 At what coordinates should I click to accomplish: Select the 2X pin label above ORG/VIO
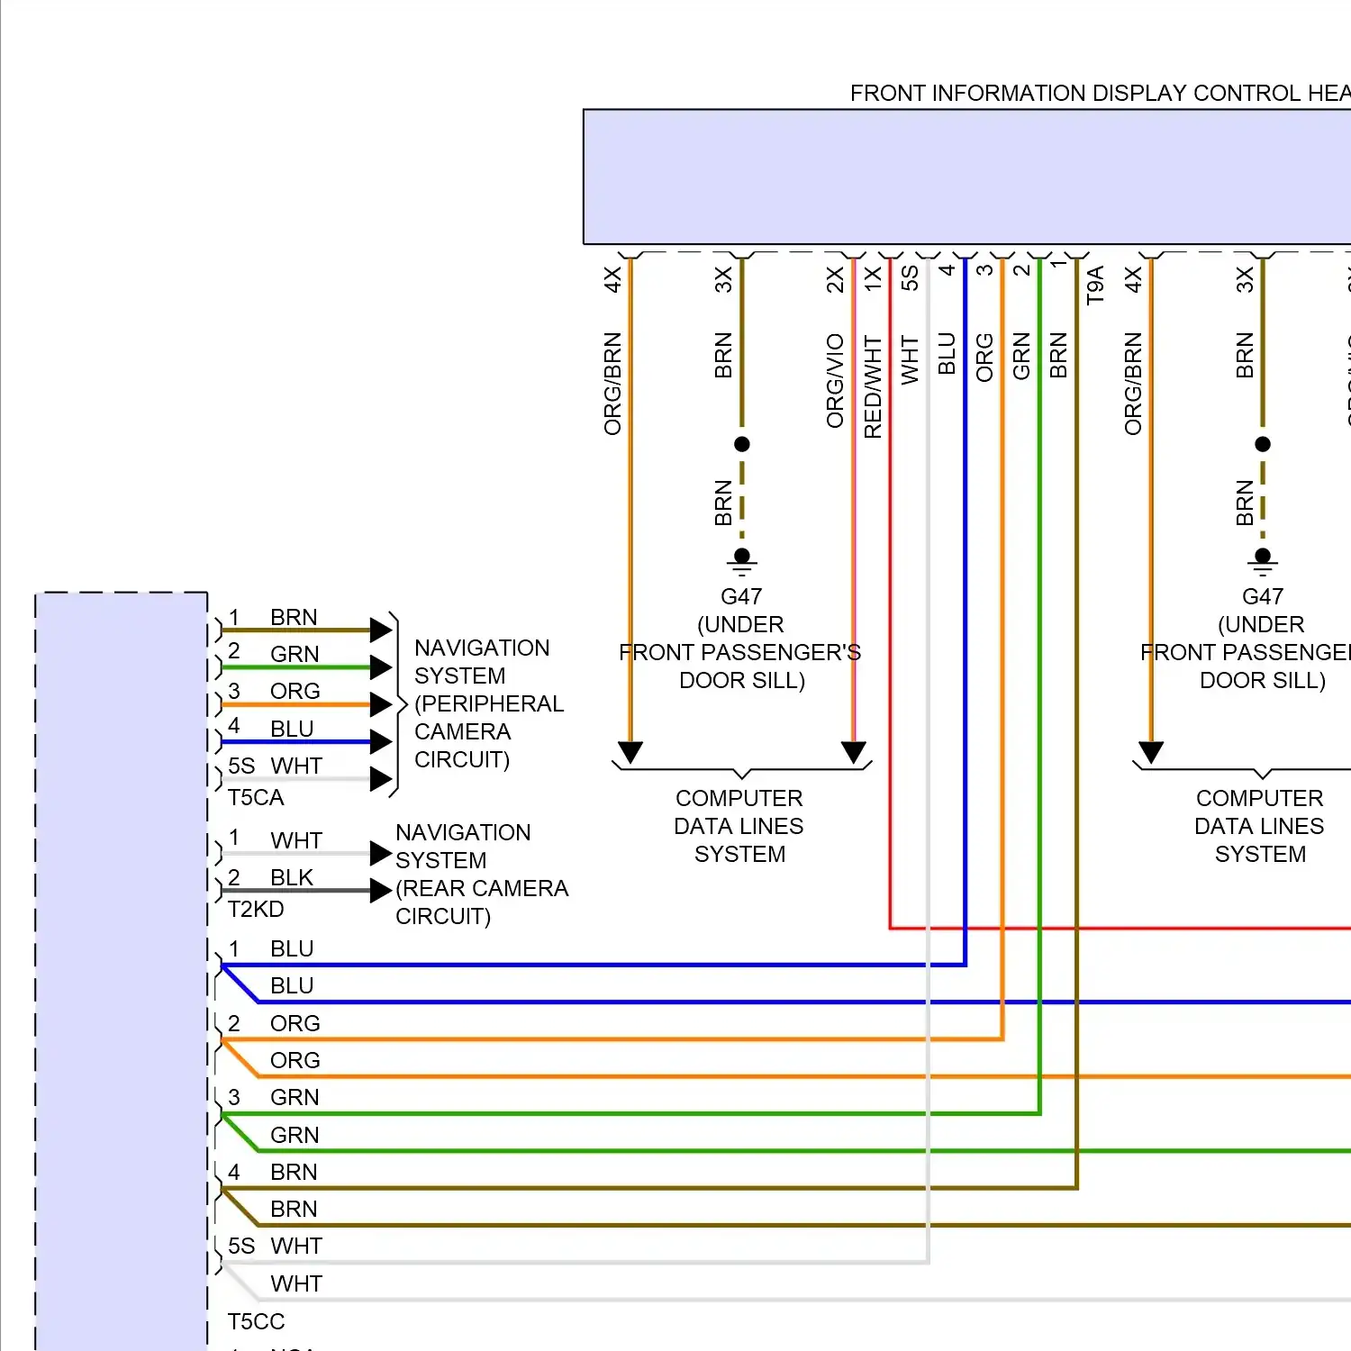click(836, 279)
